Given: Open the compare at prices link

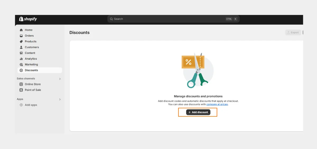Looking at the screenshot, I should (x=217, y=105).
